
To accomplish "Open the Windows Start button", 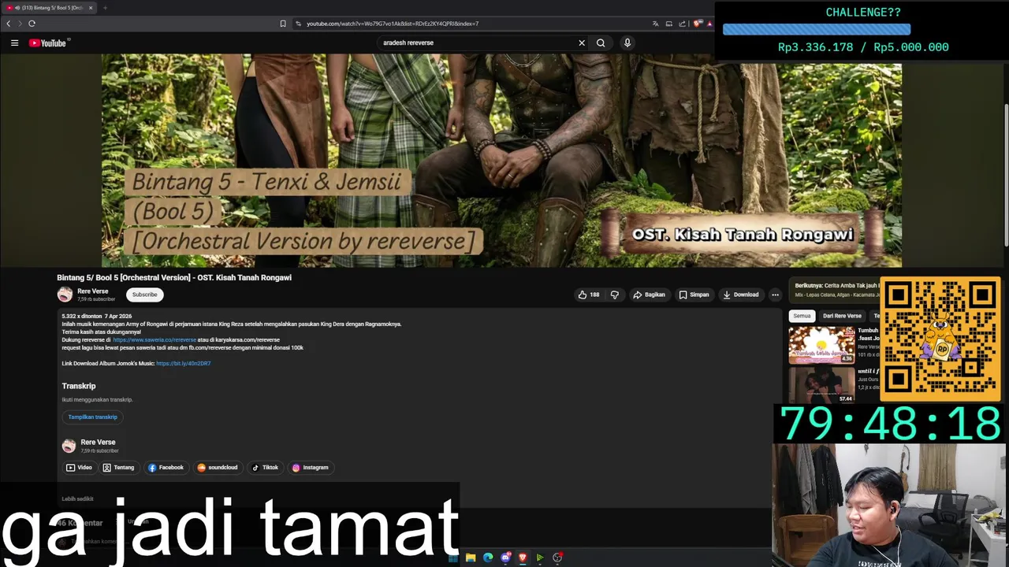I will pyautogui.click(x=453, y=558).
